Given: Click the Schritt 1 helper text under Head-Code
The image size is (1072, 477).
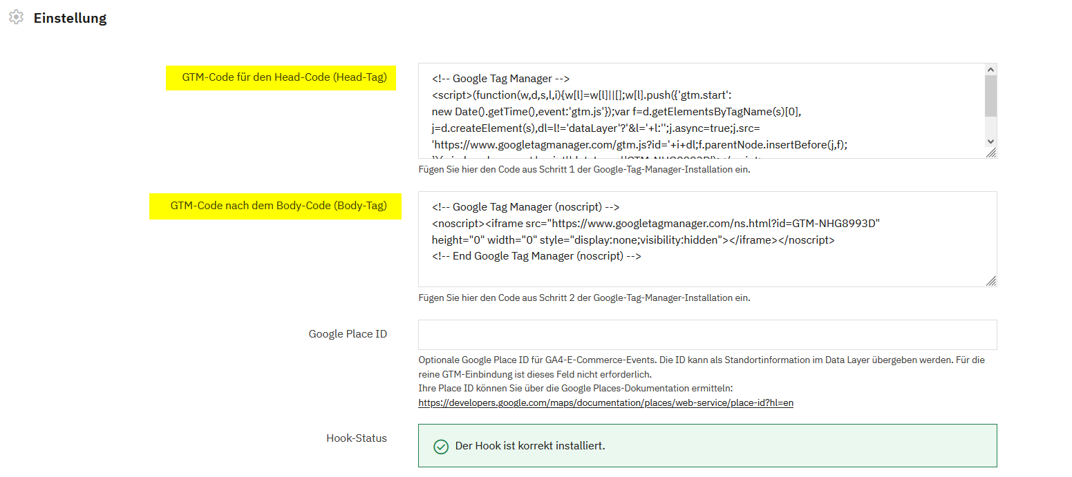Looking at the screenshot, I should point(584,170).
